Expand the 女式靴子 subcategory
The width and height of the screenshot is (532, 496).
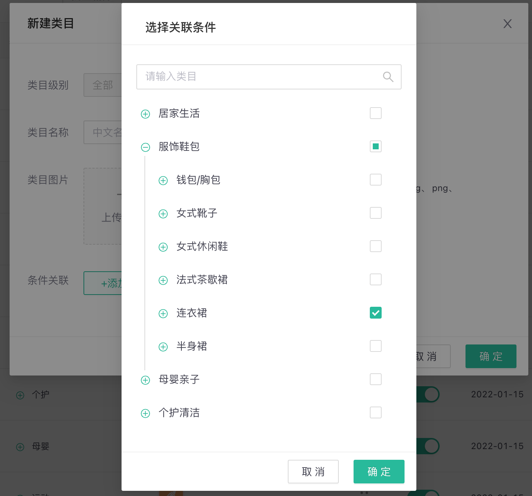(x=163, y=214)
